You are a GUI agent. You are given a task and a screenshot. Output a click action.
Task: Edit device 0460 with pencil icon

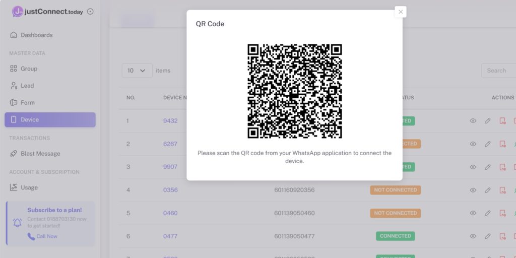coord(488,213)
